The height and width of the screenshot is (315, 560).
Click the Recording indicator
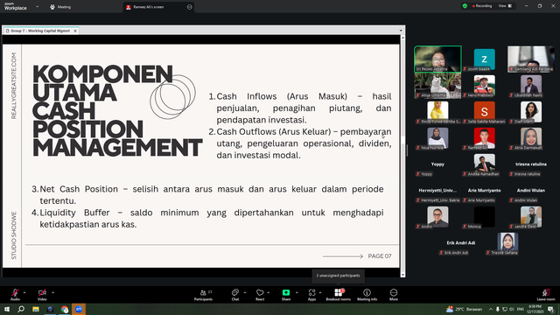[x=482, y=6]
